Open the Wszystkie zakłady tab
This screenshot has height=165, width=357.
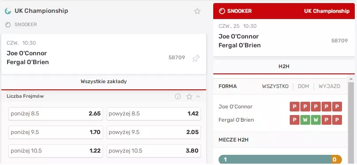(x=104, y=81)
